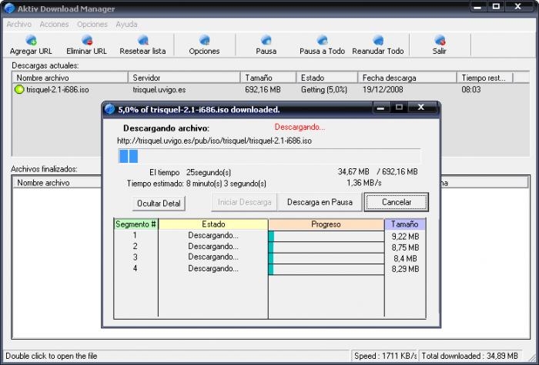Click the progress bar of segment 1

coord(326,236)
